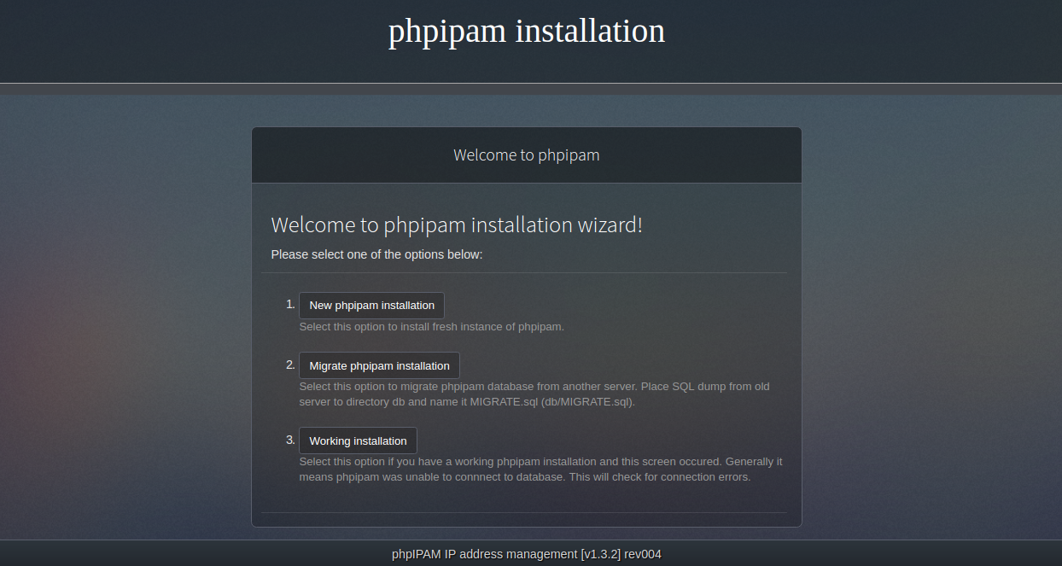Click the connection errors description text
The width and height of the screenshot is (1062, 566).
(x=540, y=469)
